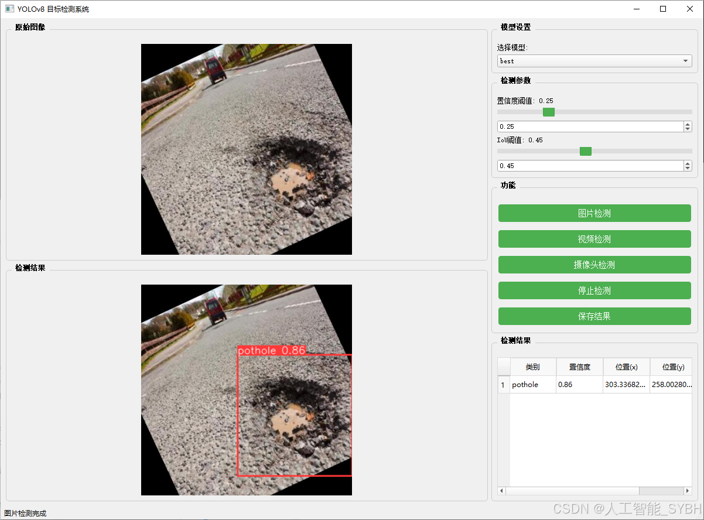704x520 pixels.
Task: Click the original pothole image in 原始图像
Action: 247,149
